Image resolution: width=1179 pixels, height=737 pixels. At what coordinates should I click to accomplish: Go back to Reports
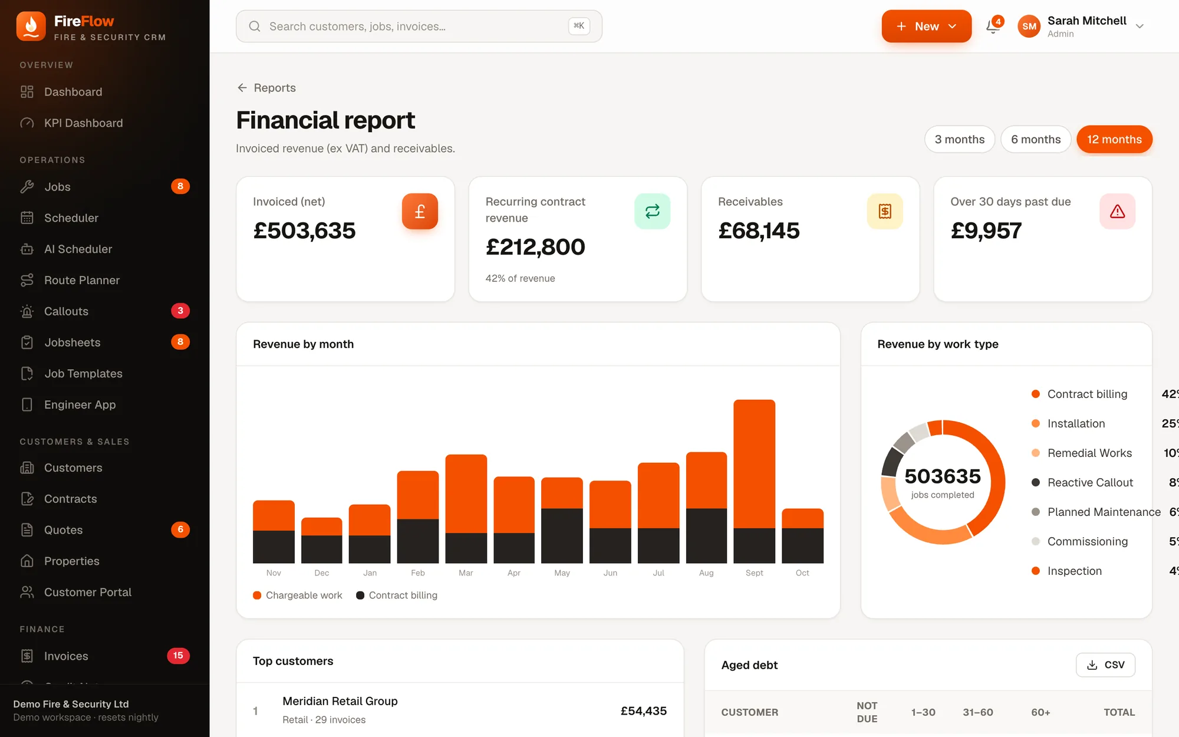pos(266,88)
